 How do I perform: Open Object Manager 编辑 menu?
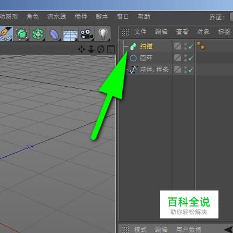[161, 32]
